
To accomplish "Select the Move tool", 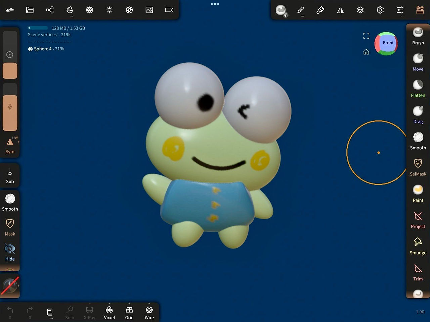I will pyautogui.click(x=418, y=62).
